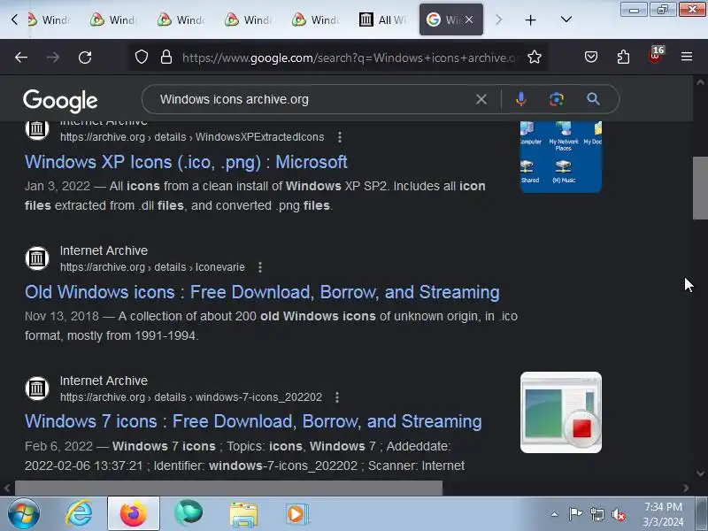Viewport: 708px width, 531px height.
Task: Close the active Google search tab
Action: [469, 19]
